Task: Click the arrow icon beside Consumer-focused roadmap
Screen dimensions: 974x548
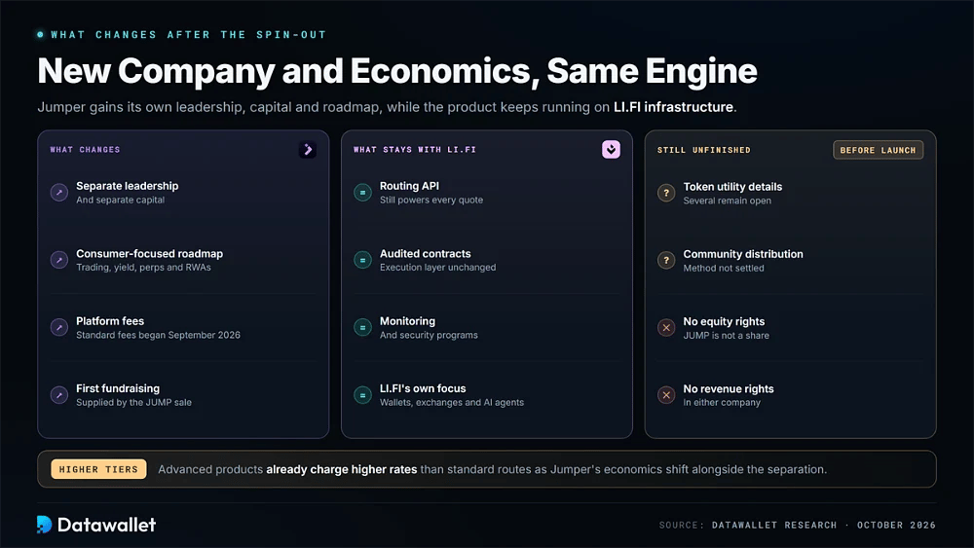Action: (59, 260)
